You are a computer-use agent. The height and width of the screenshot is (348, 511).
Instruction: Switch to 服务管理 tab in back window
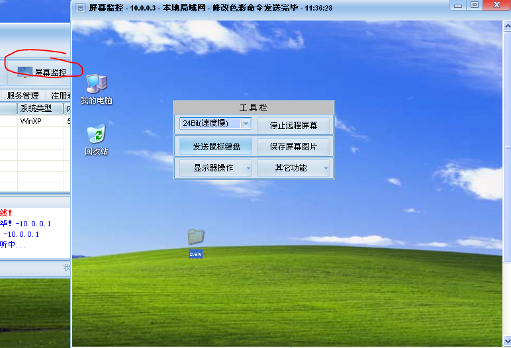23,95
